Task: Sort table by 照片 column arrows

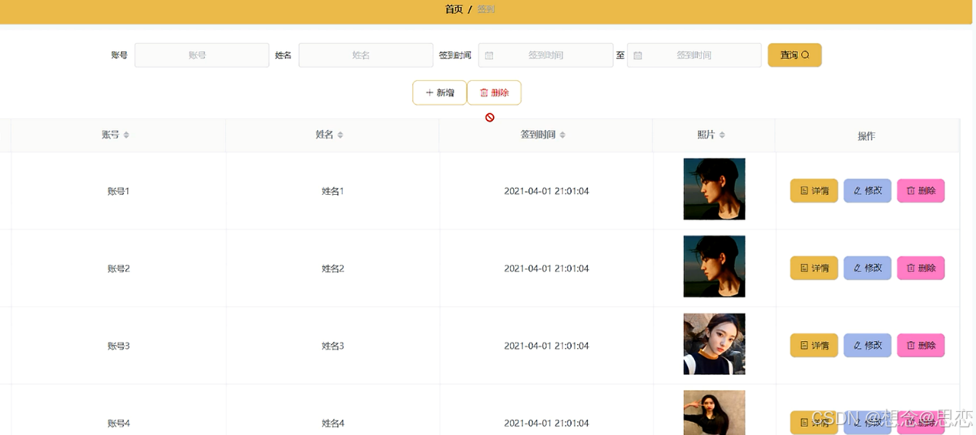Action: (x=722, y=135)
